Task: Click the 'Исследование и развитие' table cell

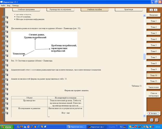Action: tap(29, 112)
